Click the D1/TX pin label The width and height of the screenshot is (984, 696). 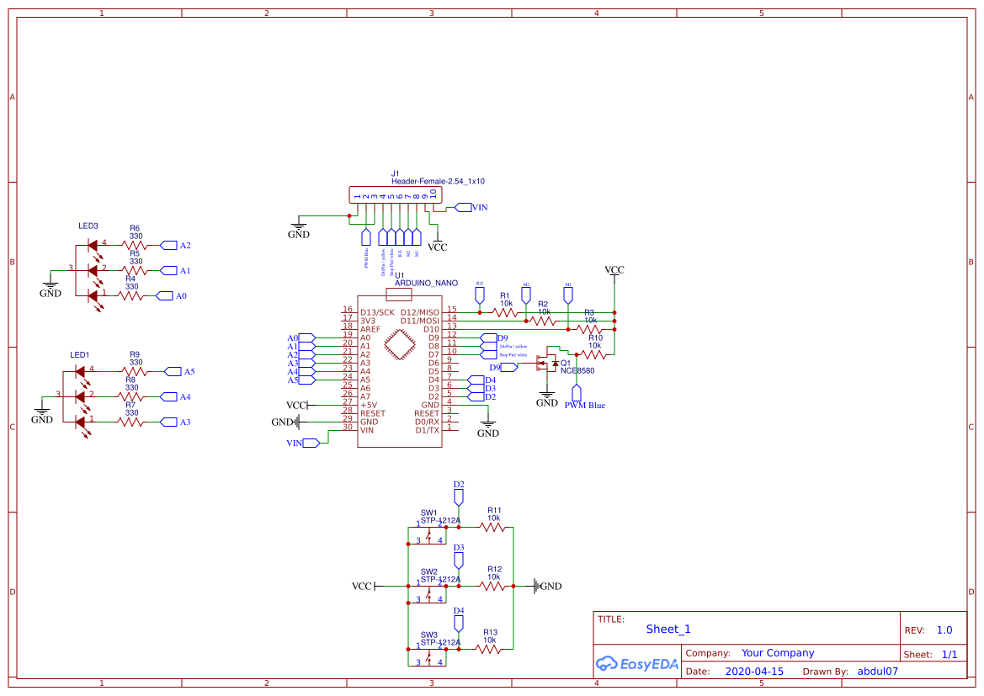tap(427, 430)
